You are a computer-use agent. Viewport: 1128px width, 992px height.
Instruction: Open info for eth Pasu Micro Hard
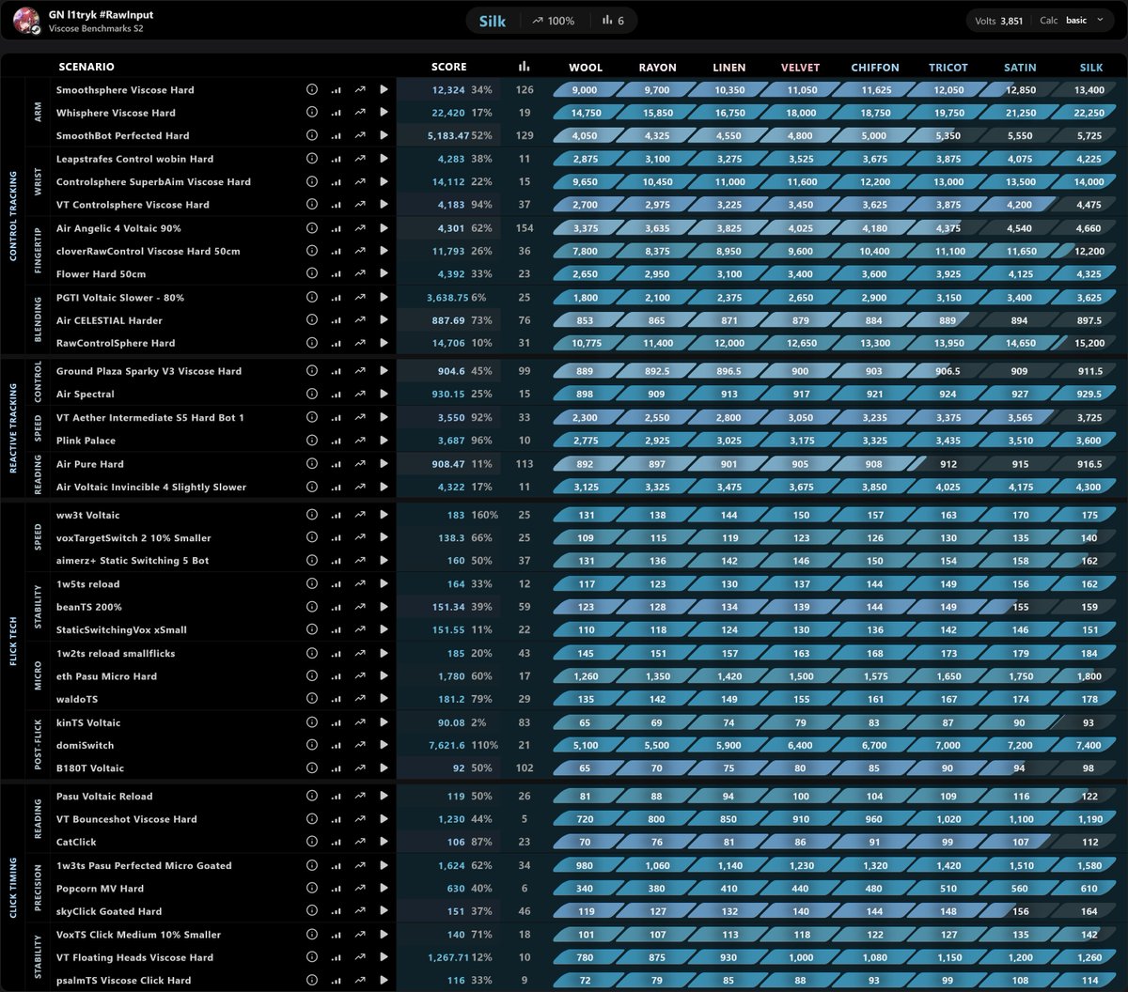pos(312,676)
